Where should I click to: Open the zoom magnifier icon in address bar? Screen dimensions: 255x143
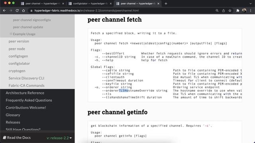pos(217,11)
